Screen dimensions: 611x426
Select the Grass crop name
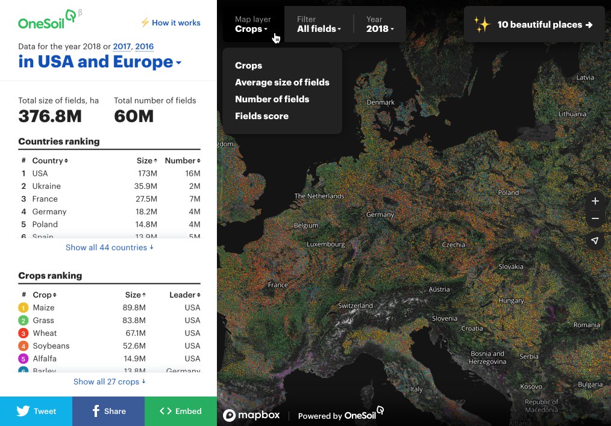pyautogui.click(x=43, y=321)
